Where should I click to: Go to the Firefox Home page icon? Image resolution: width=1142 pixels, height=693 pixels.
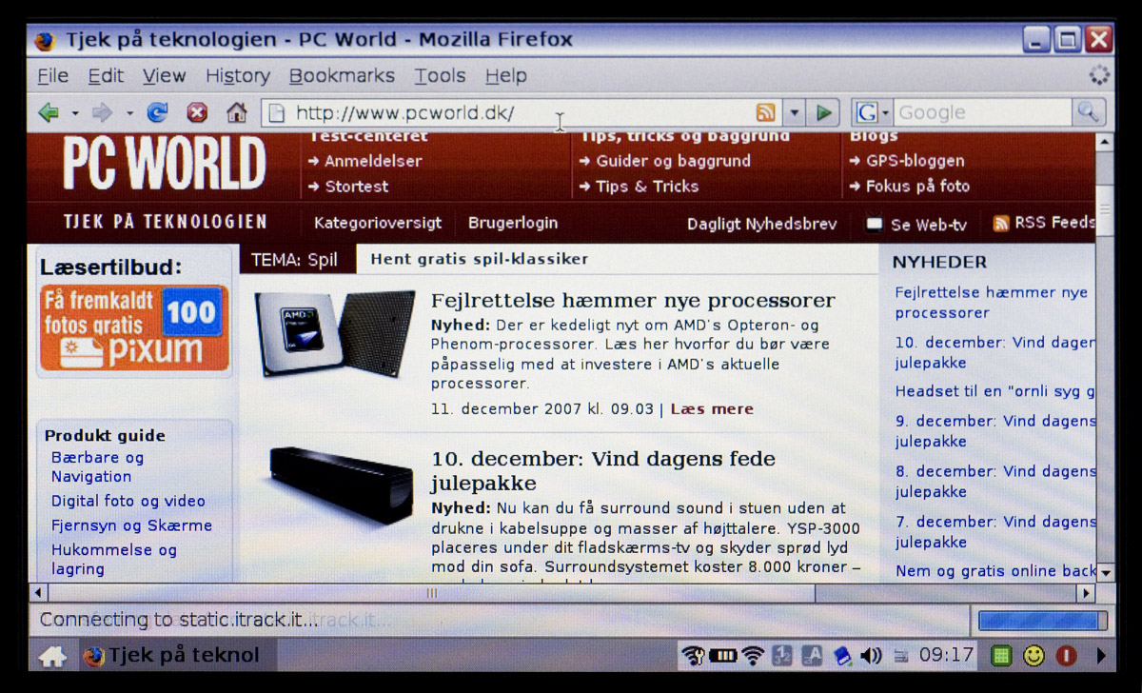coord(237,113)
